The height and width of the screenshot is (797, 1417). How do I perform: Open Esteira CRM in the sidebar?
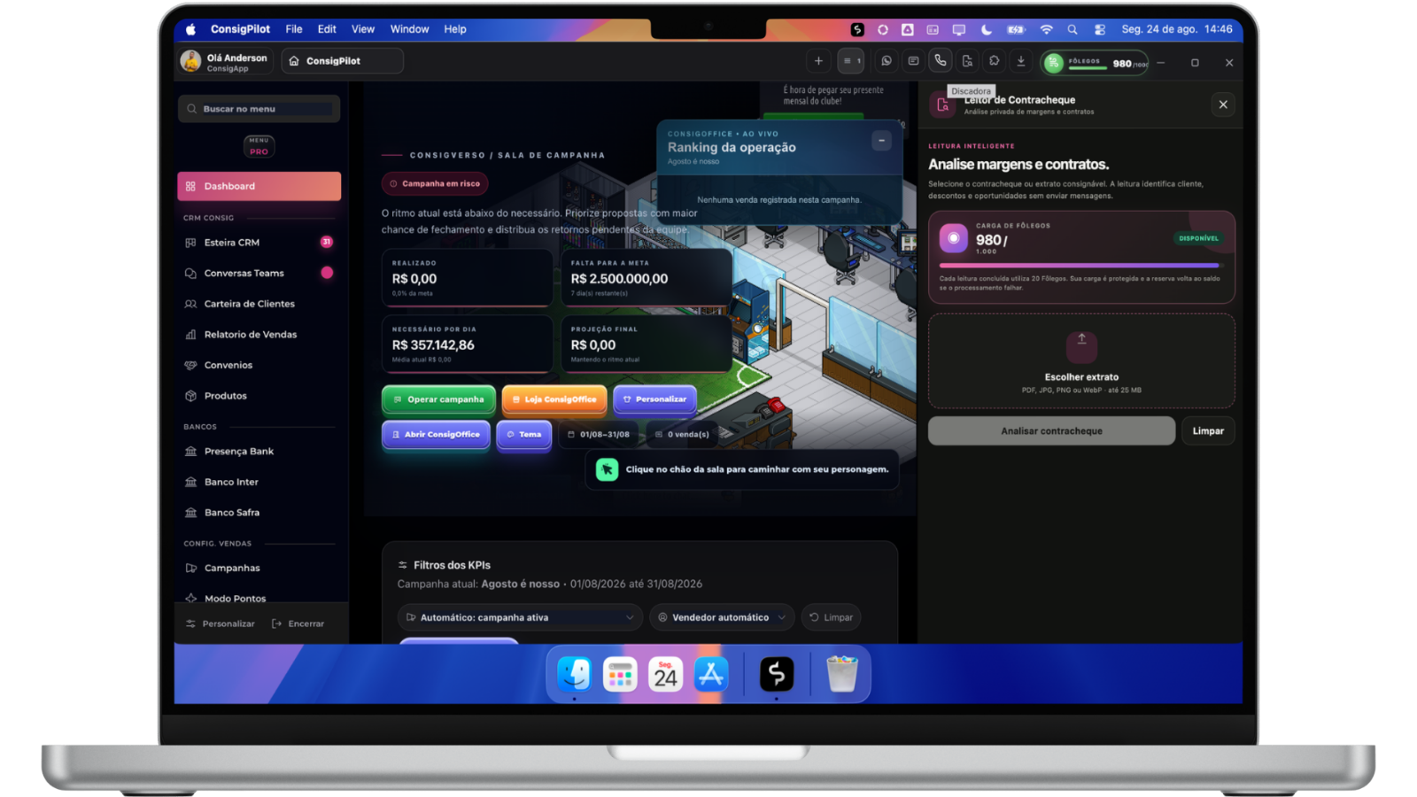(x=259, y=243)
